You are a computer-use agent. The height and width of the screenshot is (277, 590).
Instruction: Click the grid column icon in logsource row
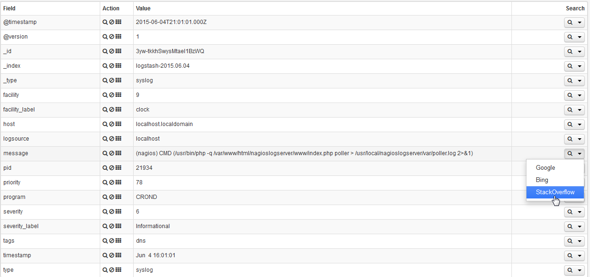click(119, 139)
